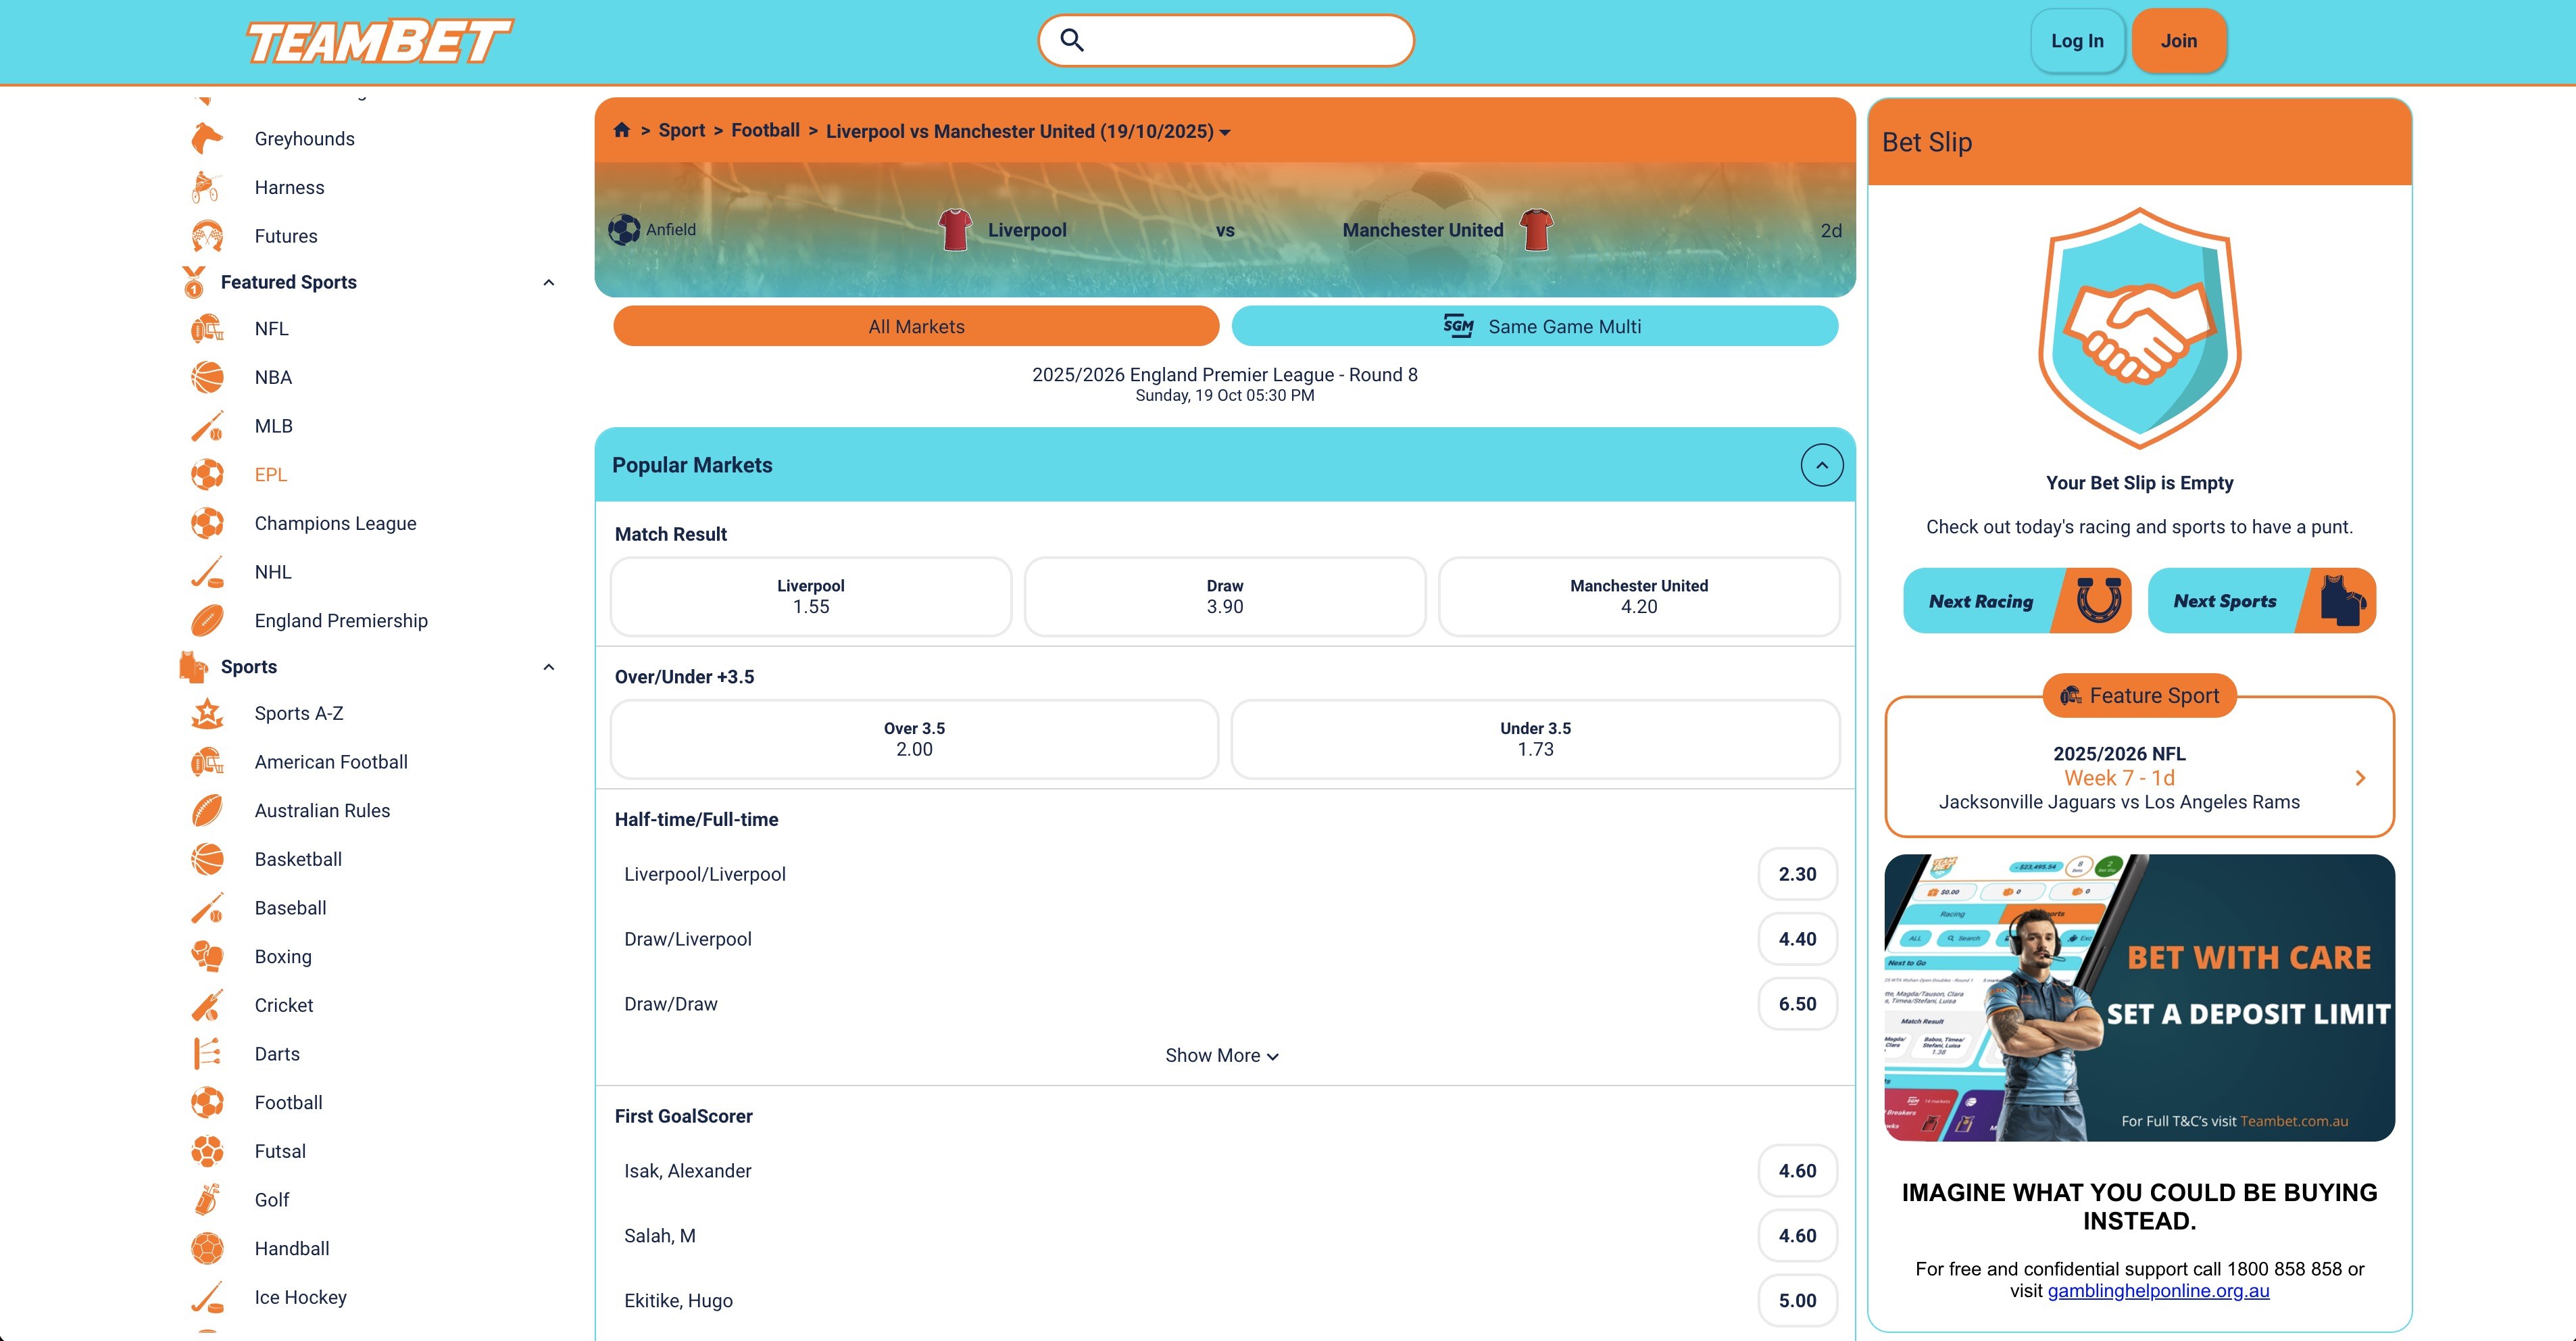Click the Boxing gloves icon
The height and width of the screenshot is (1341, 2576).
coord(207,957)
